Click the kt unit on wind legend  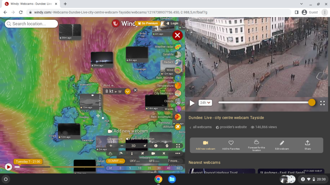click(x=111, y=168)
